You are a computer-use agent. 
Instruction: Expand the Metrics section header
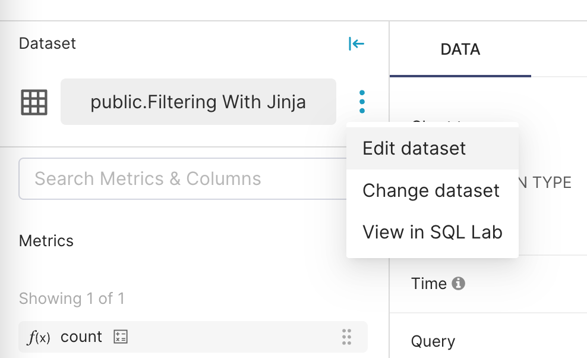[46, 241]
